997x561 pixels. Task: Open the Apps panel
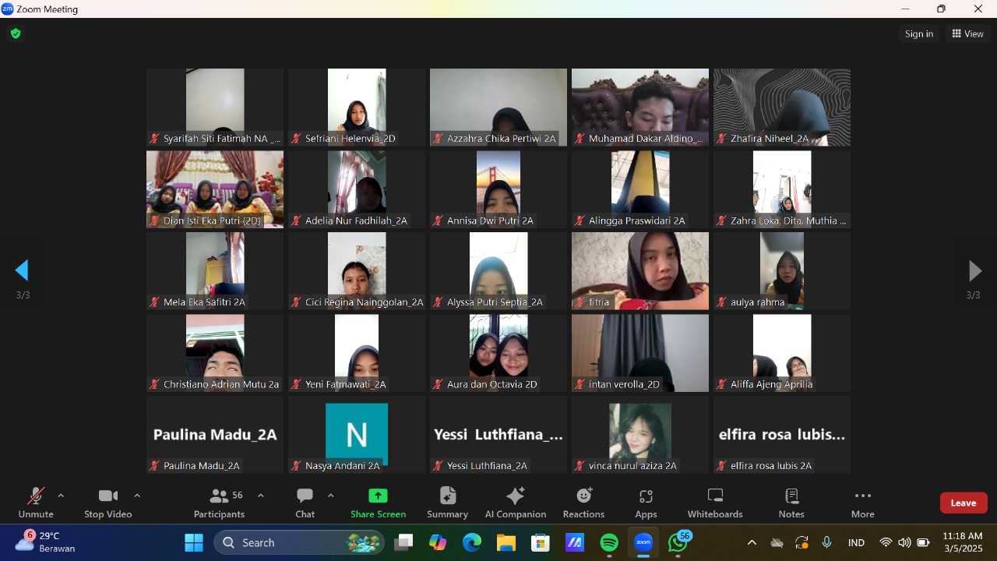646,503
